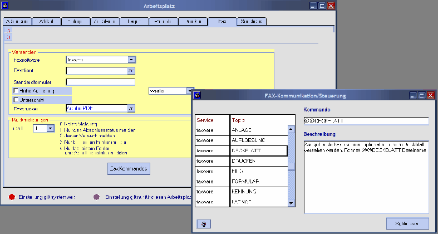The height and width of the screenshot is (234, 438).
Task: Click the Arbeitsplatz title bar
Action: click(x=159, y=6)
